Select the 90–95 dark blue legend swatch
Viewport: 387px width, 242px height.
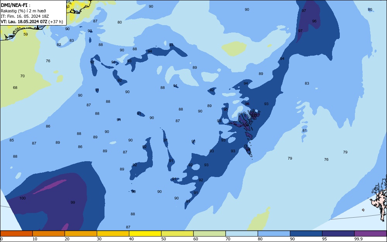[x=306, y=233]
